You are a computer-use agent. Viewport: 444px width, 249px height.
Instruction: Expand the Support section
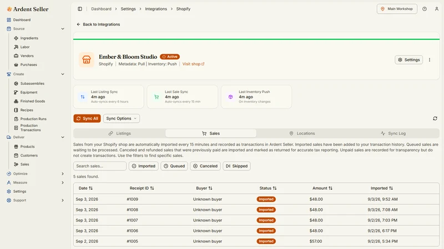(x=63, y=200)
